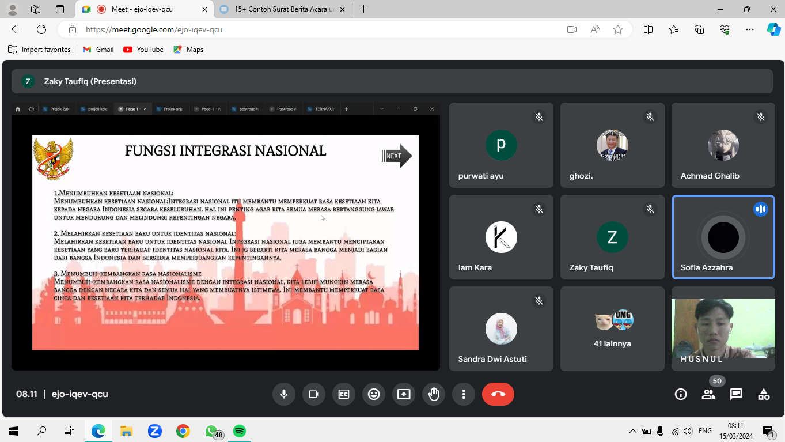This screenshot has height=442, width=785.
Task: Open the more options three-dot menu
Action: [464, 394]
